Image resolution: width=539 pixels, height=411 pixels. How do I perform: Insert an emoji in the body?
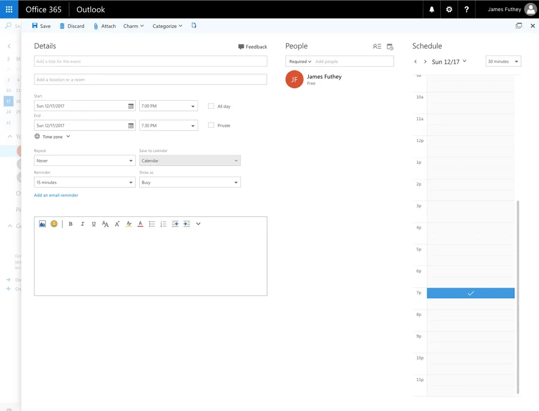[x=54, y=224]
